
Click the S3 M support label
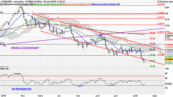tap(152, 66)
